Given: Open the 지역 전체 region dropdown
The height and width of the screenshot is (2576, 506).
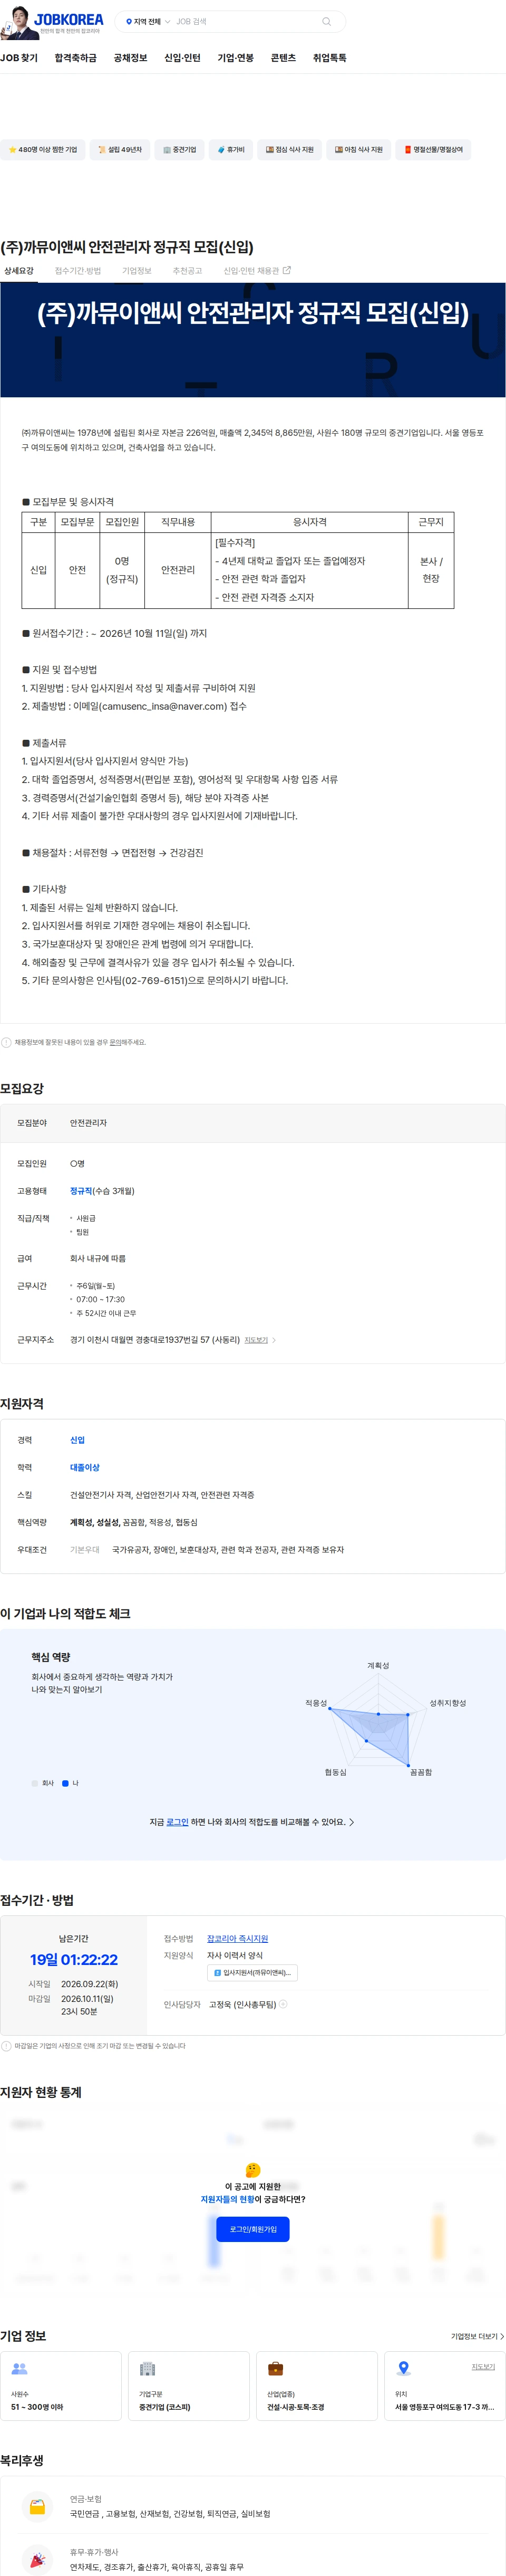Looking at the screenshot, I should (148, 21).
